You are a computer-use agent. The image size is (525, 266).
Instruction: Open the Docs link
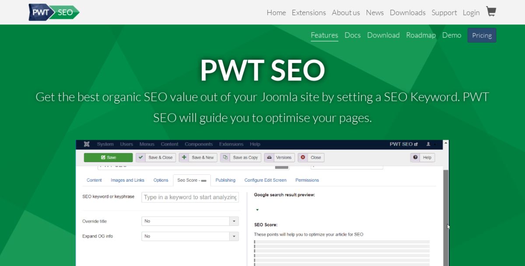(353, 35)
